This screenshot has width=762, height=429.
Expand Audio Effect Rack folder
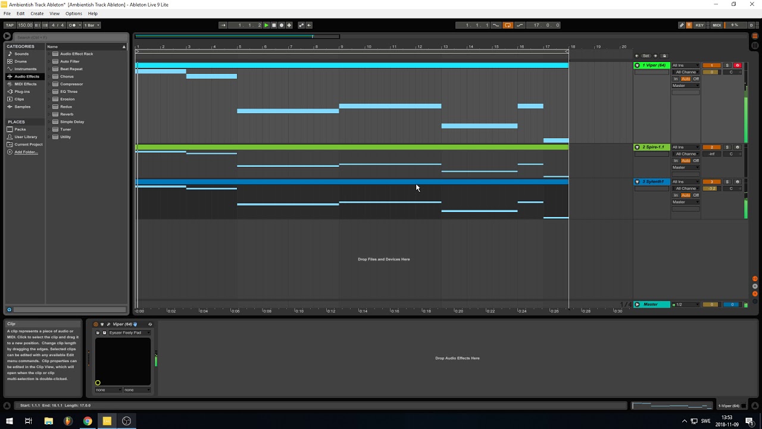click(49, 54)
